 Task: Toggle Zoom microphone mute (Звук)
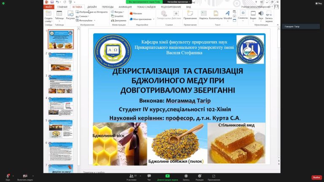(x=8, y=177)
